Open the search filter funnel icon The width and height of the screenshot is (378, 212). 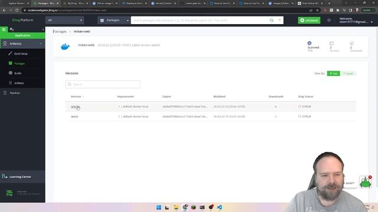[279, 20]
